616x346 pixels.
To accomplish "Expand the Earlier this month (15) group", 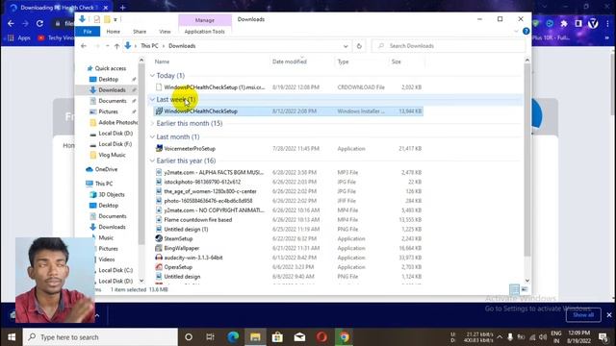I will (x=152, y=123).
